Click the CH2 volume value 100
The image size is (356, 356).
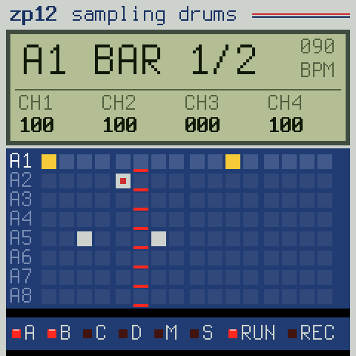(x=119, y=125)
